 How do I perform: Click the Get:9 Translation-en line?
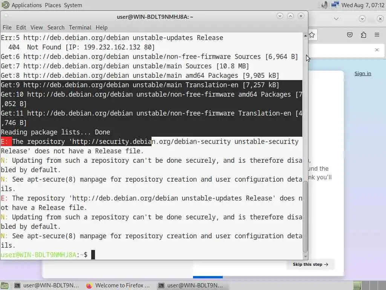coord(140,85)
